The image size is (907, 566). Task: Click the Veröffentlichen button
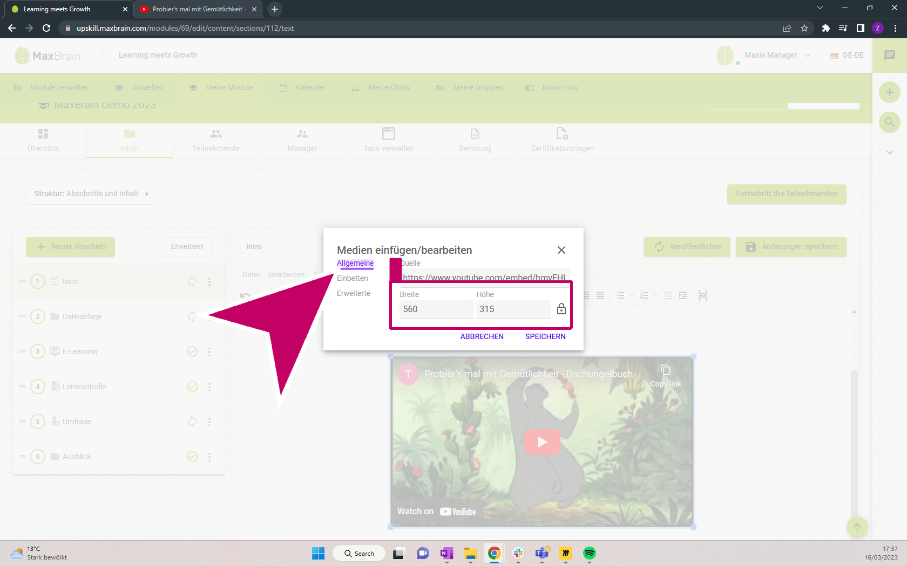(687, 247)
